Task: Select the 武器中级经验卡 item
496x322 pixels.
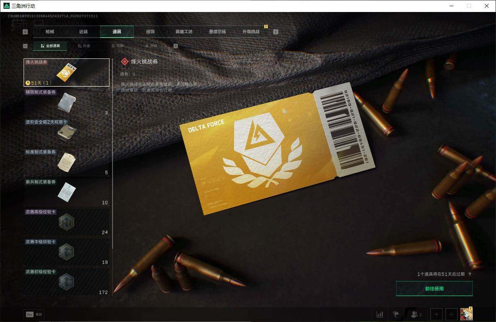Action: pyautogui.click(x=67, y=252)
